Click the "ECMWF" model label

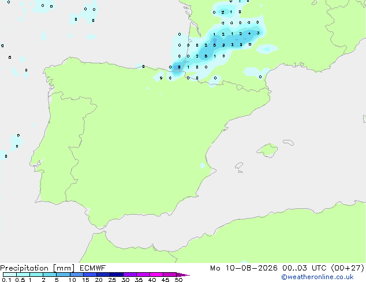coord(93,268)
